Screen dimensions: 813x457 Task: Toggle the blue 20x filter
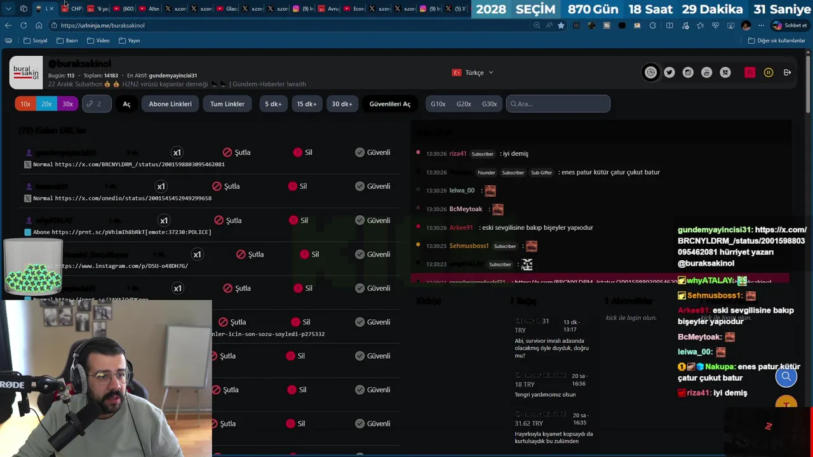point(46,104)
